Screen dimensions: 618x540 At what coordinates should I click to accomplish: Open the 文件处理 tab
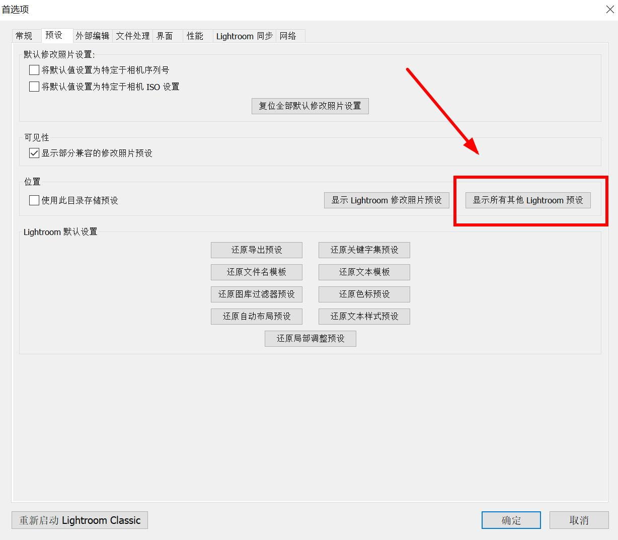(133, 36)
